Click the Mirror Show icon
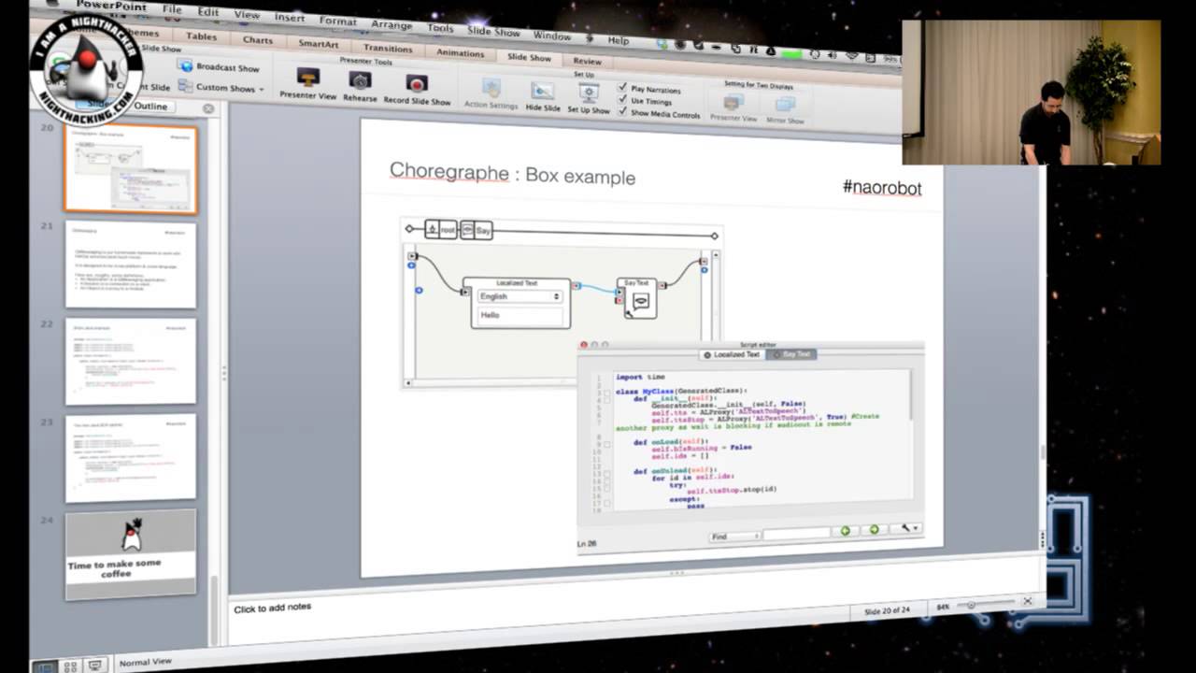This screenshot has height=673, width=1196. coord(785,104)
